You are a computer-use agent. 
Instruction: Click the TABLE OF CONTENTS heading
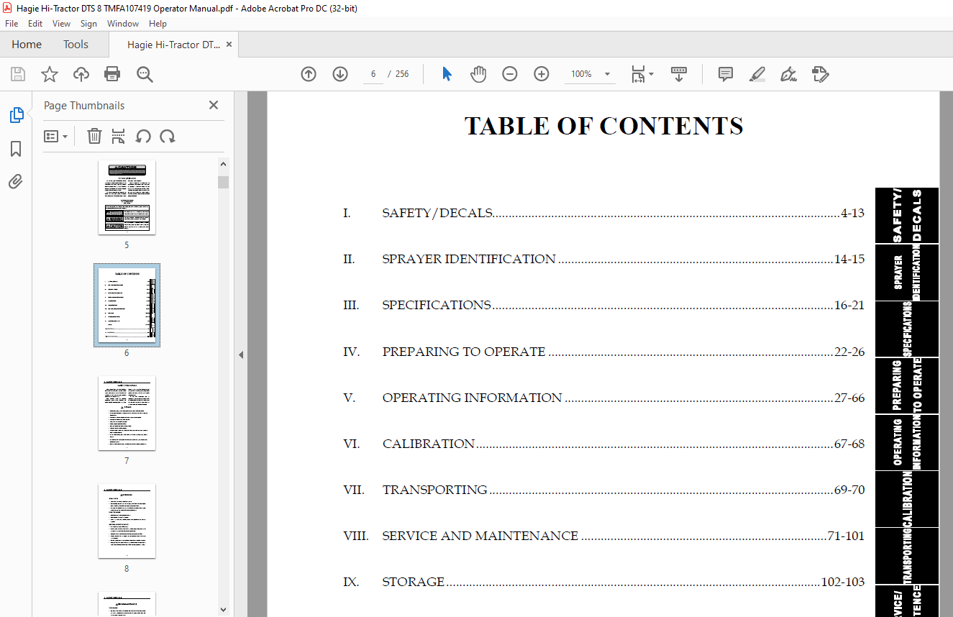coord(603,126)
